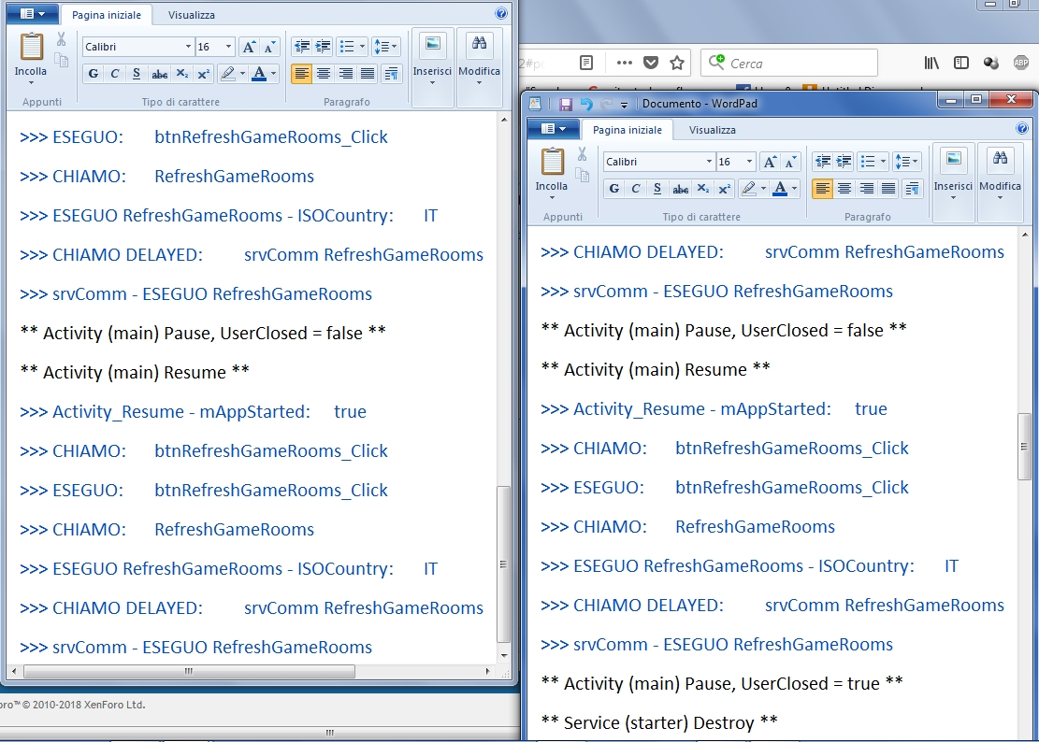Image resolution: width=1039 pixels, height=742 pixels.
Task: Click browser Pocket save icon
Action: (651, 63)
